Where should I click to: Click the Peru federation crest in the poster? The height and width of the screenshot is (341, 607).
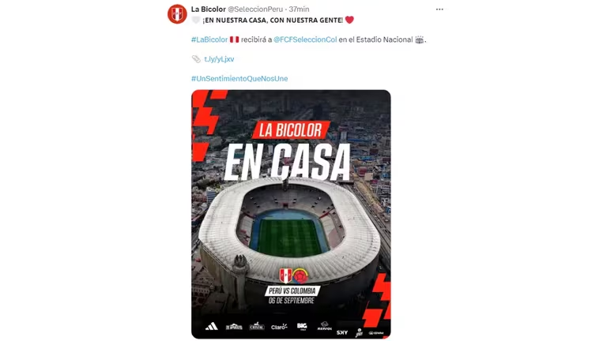click(285, 275)
